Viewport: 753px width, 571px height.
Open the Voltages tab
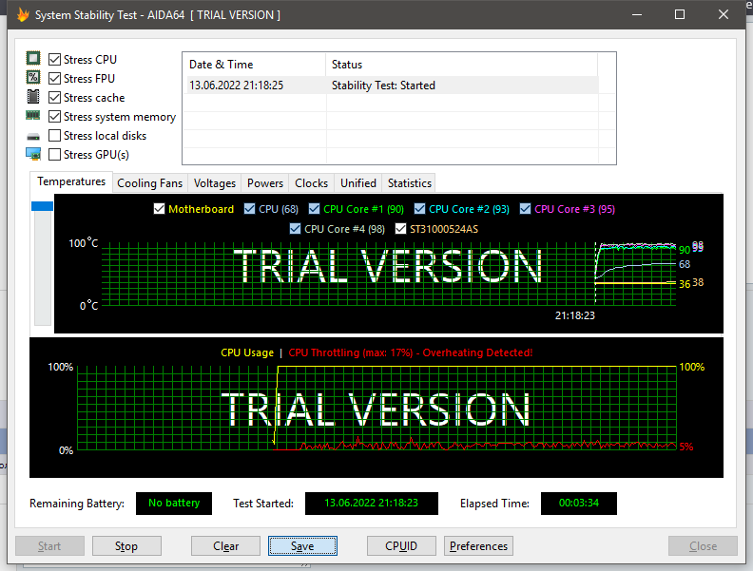point(215,183)
